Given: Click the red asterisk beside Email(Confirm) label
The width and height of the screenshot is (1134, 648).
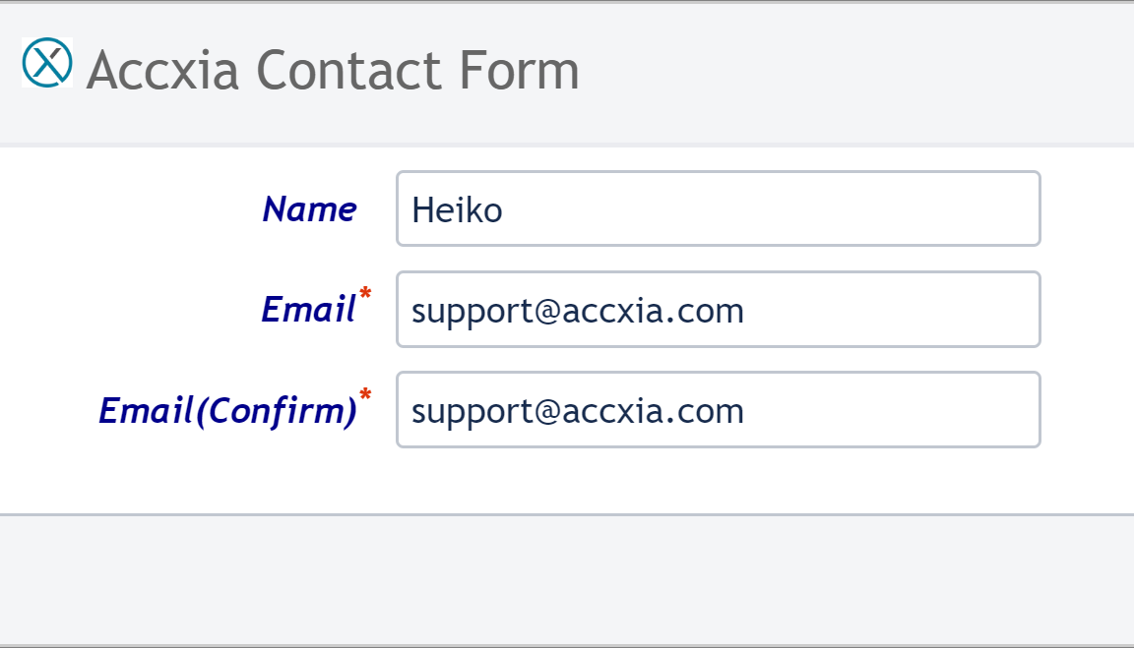Looking at the screenshot, I should click(x=365, y=395).
